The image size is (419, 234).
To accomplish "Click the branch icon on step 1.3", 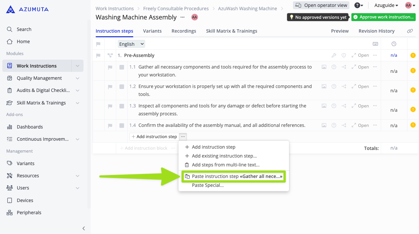I will coord(344,106).
